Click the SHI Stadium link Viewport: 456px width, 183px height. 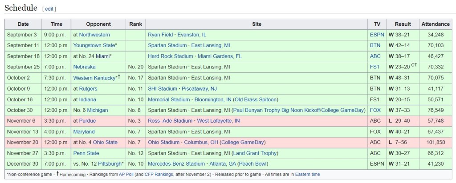tap(163, 89)
